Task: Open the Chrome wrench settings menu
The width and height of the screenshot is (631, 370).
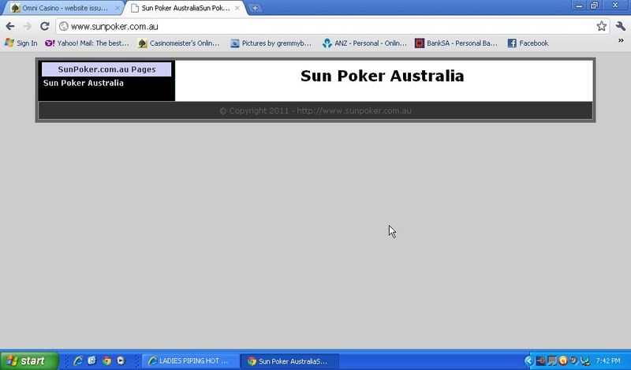Action: click(x=621, y=27)
